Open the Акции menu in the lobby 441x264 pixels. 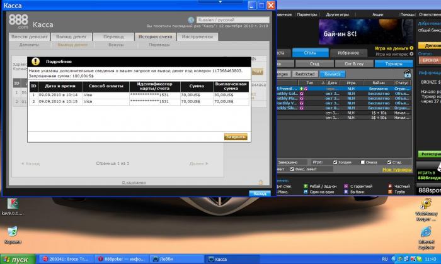(x=378, y=14)
